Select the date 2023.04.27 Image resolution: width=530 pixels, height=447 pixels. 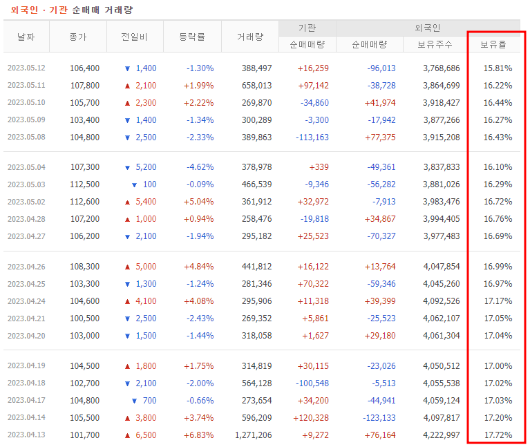click(x=26, y=236)
